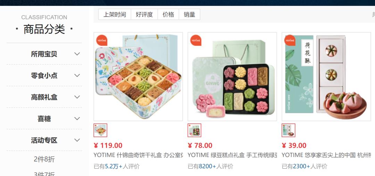This screenshot has height=176, width=375.
Task: Sort products by 销量
Action: point(190,15)
